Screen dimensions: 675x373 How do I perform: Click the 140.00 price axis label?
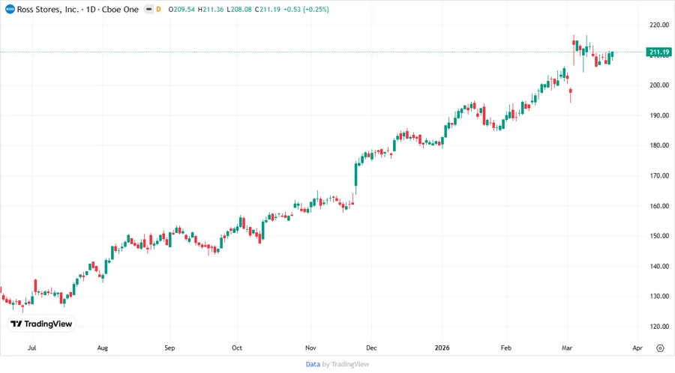[x=659, y=266]
